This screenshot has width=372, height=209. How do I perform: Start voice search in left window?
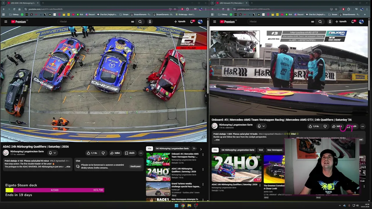point(150,21)
